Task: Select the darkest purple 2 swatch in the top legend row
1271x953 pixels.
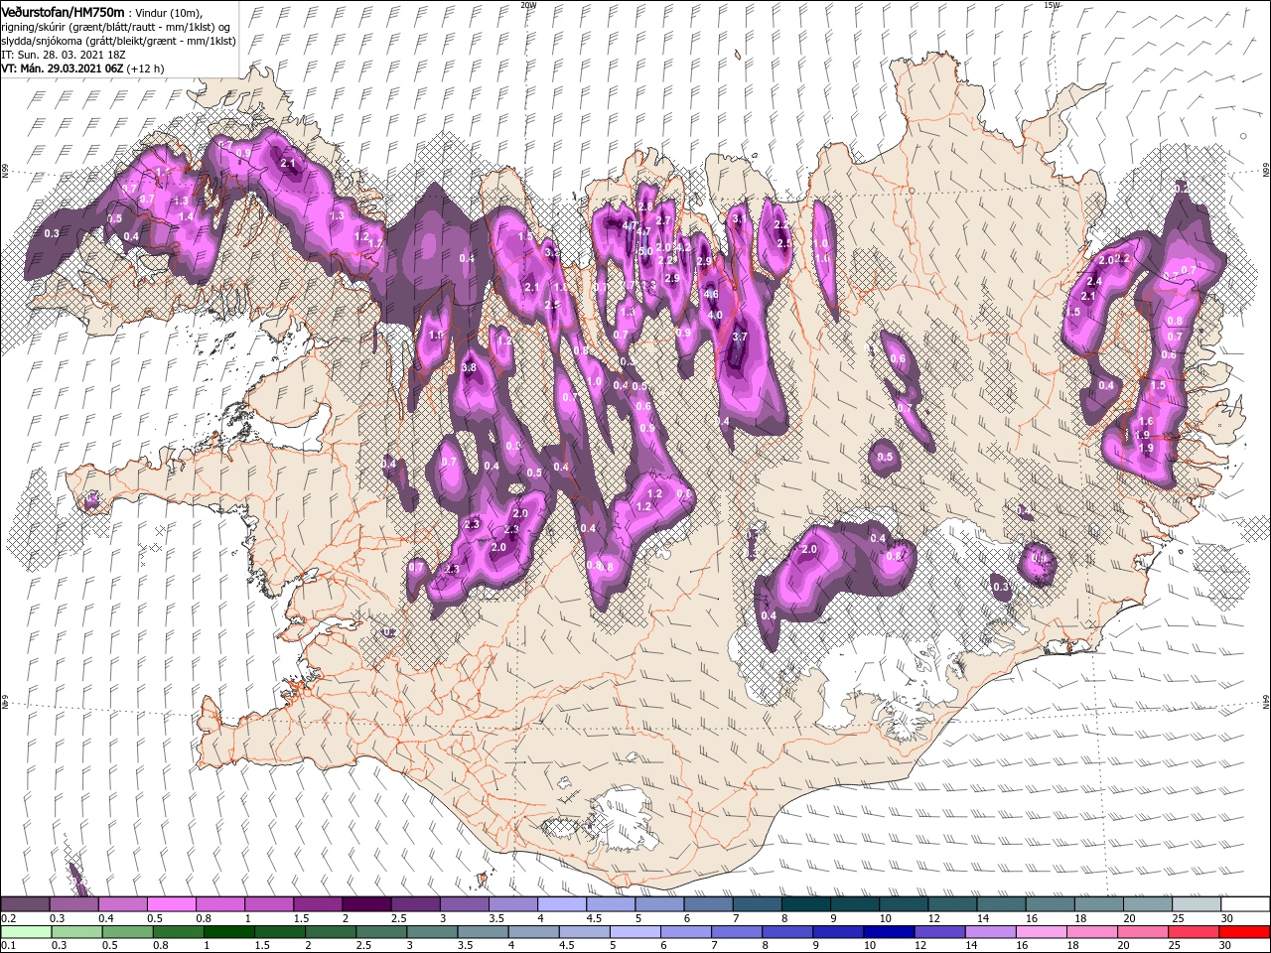Action: coord(365,904)
